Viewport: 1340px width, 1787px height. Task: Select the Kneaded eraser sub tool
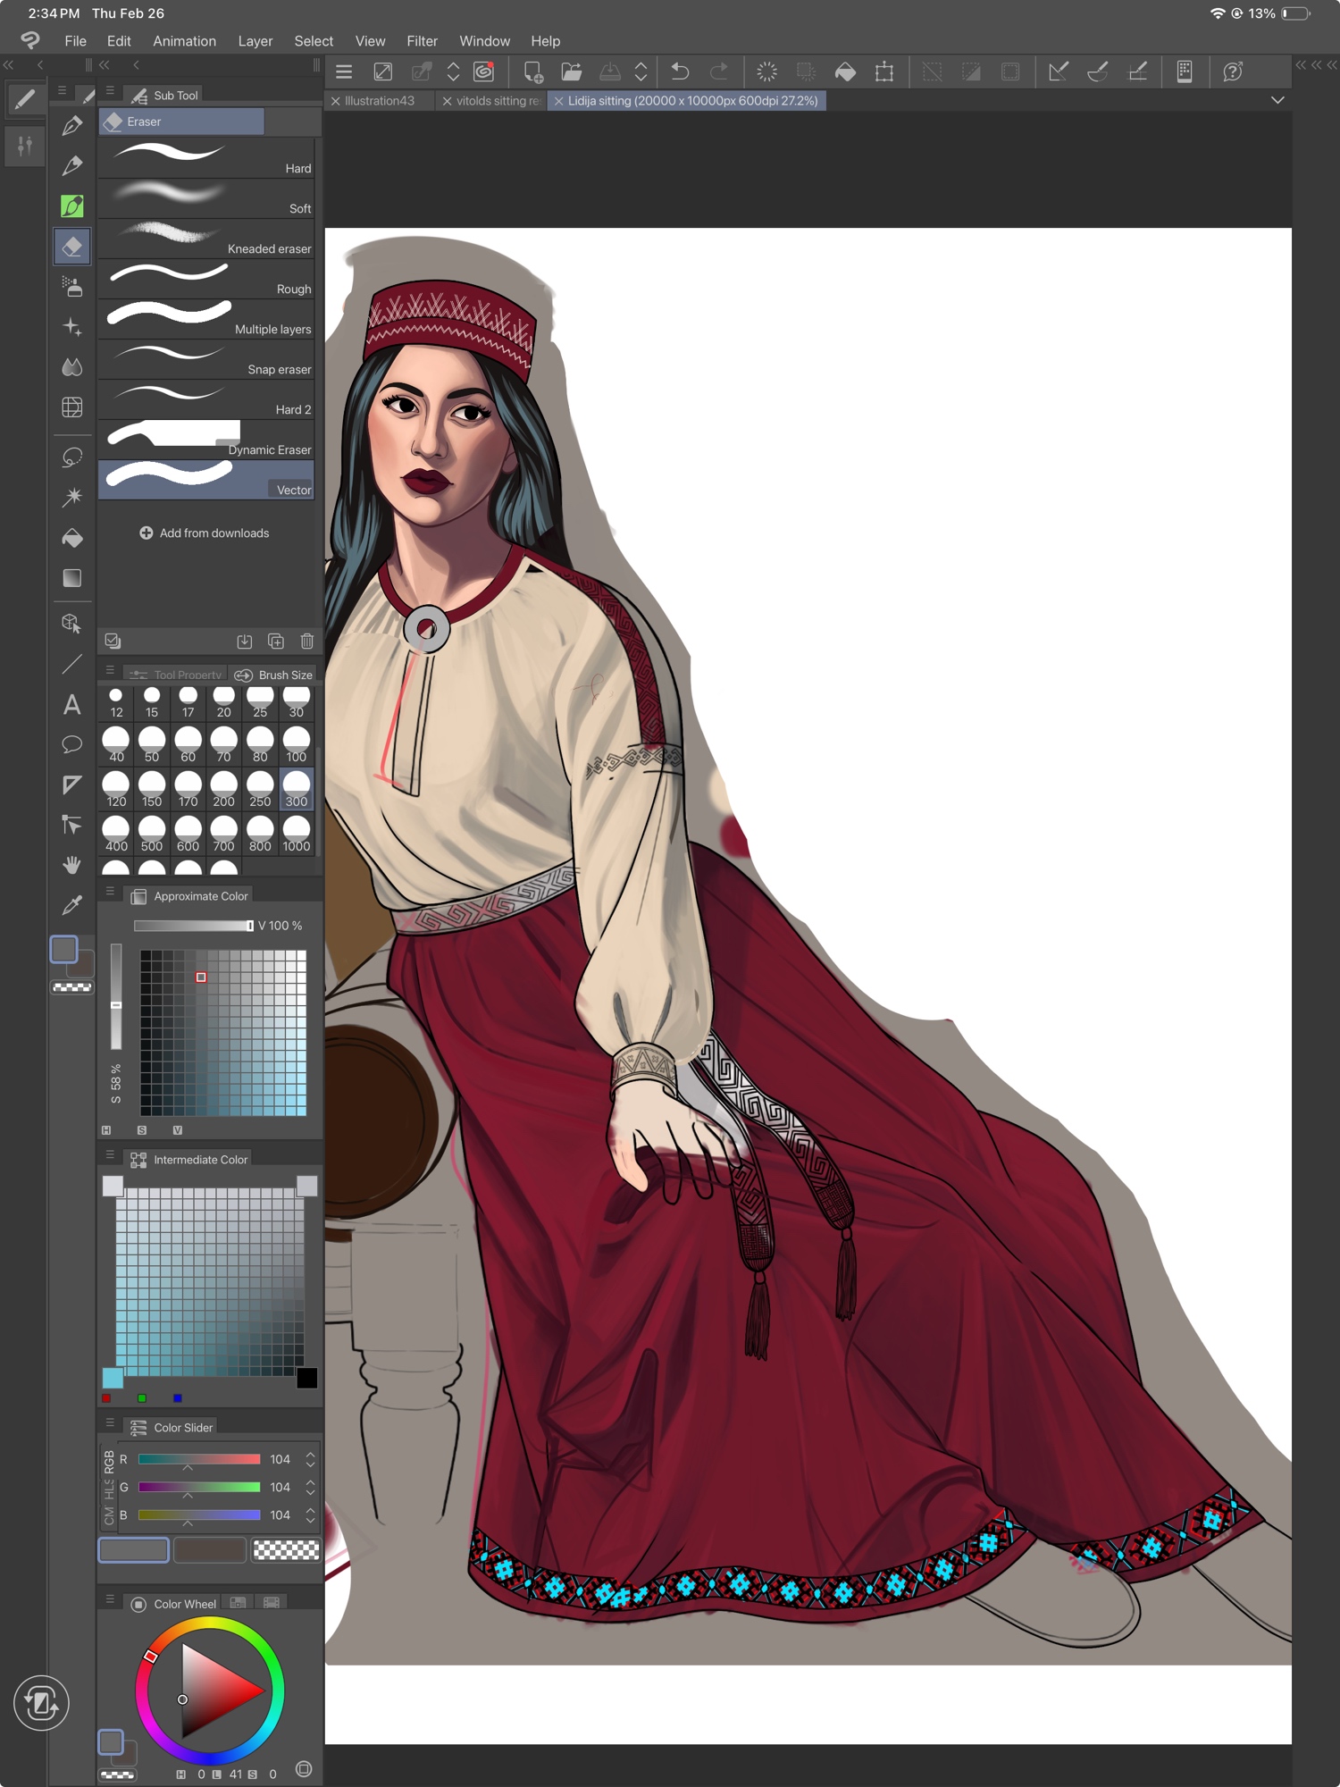pos(205,239)
